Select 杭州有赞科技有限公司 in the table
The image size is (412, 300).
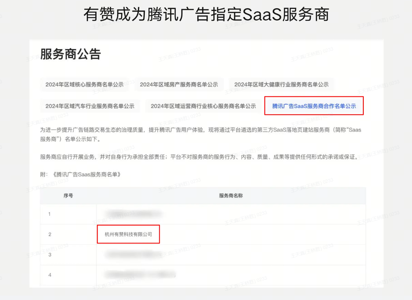(x=128, y=234)
